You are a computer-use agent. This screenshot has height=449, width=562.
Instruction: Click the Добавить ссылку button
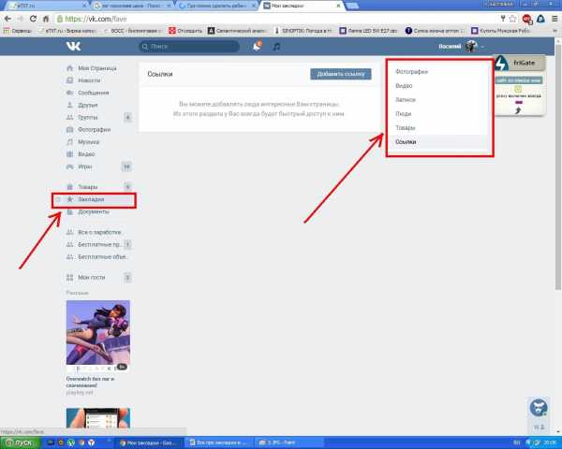click(341, 74)
